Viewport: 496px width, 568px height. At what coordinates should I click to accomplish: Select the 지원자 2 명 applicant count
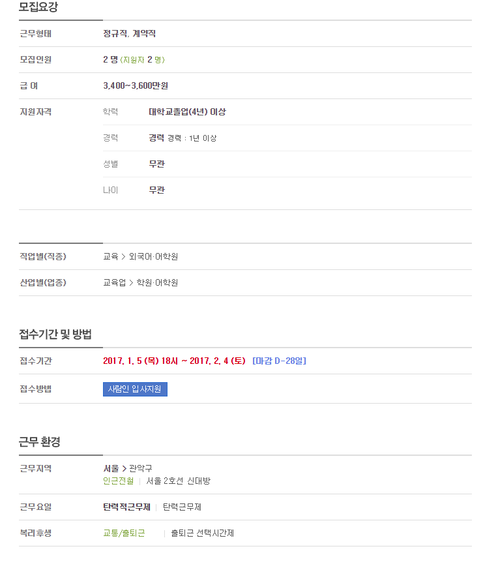click(142, 60)
